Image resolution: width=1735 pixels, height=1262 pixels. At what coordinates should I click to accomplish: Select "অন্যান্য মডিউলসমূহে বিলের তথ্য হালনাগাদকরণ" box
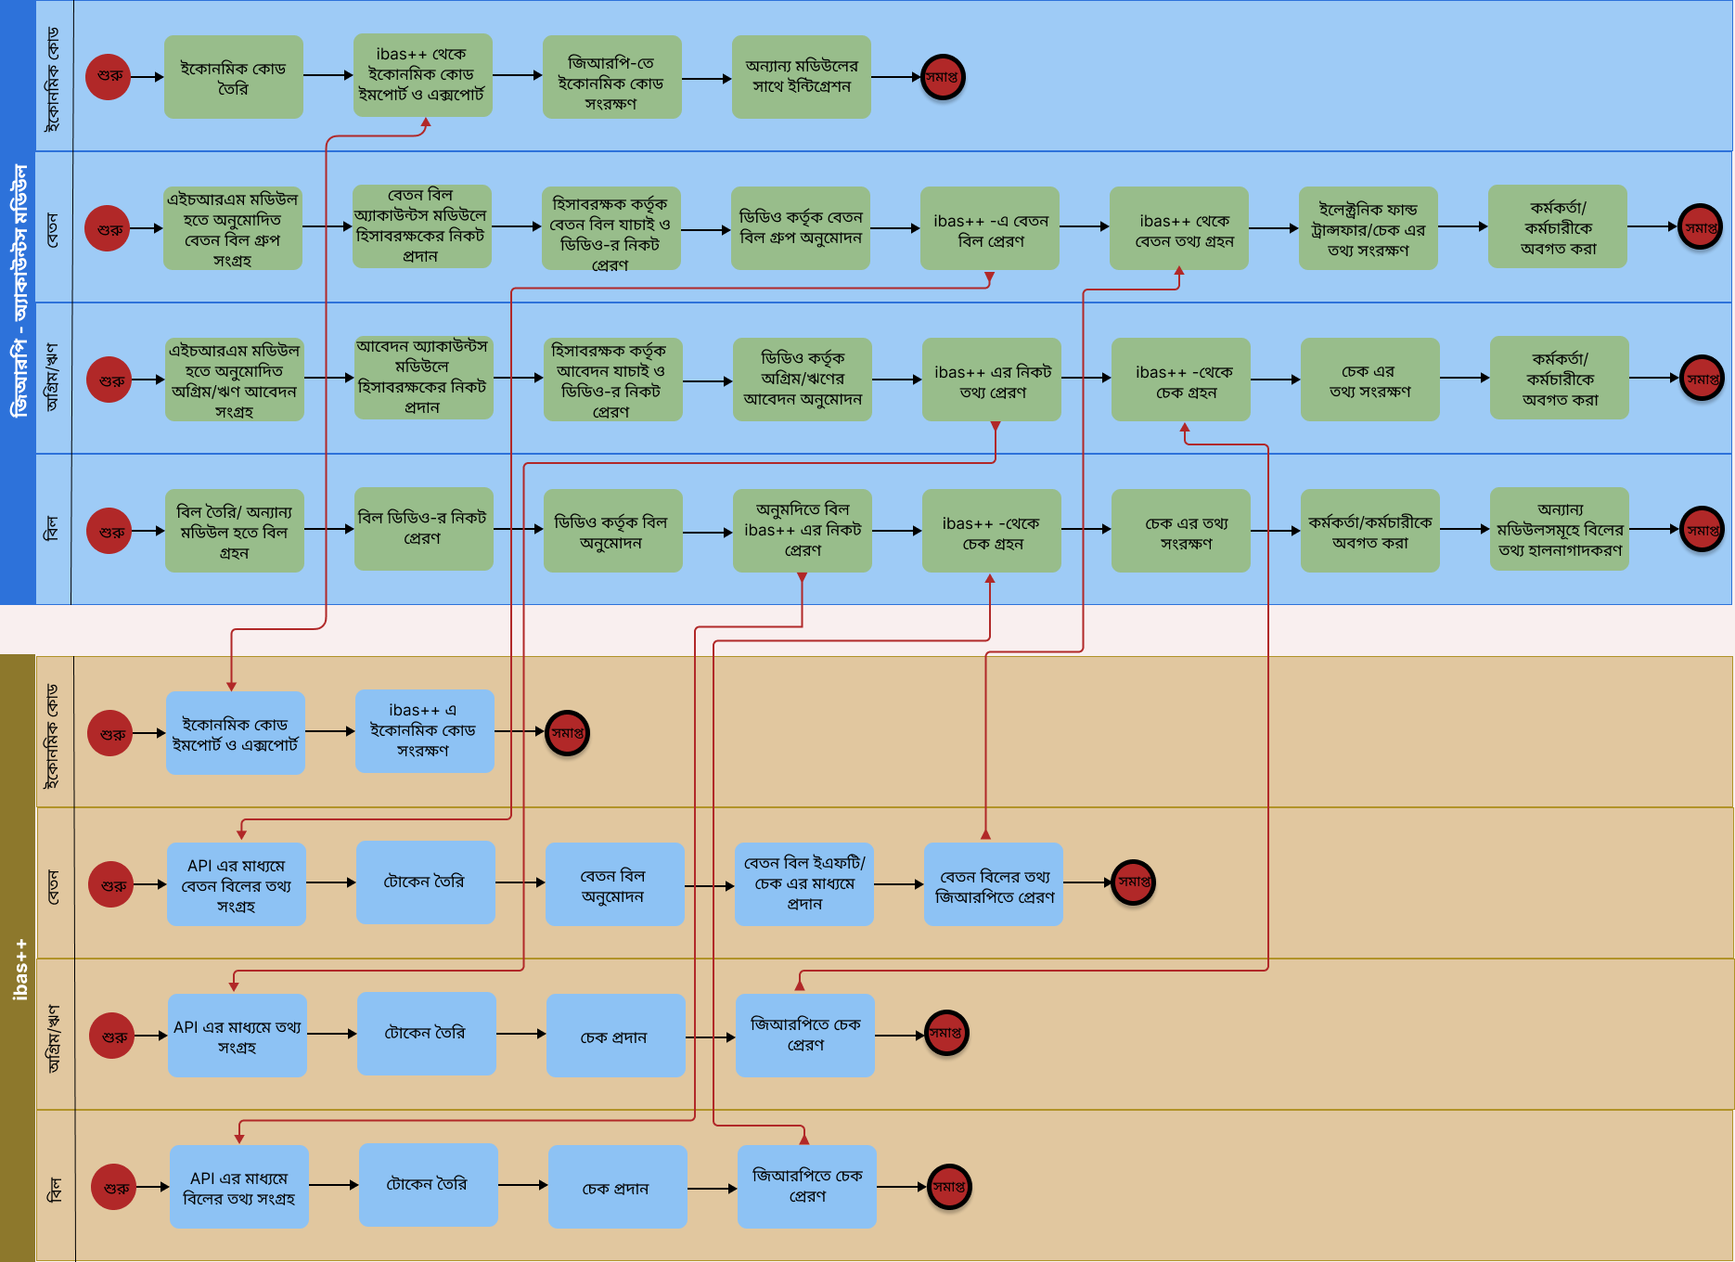click(x=1560, y=529)
